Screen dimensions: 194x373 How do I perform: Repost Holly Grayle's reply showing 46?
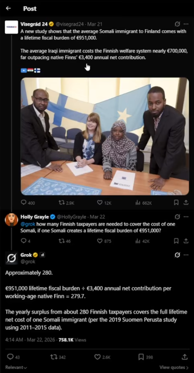tap(65, 241)
